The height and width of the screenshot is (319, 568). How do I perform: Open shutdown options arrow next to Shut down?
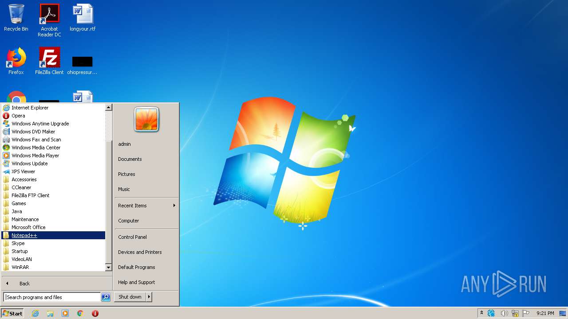pos(149,297)
